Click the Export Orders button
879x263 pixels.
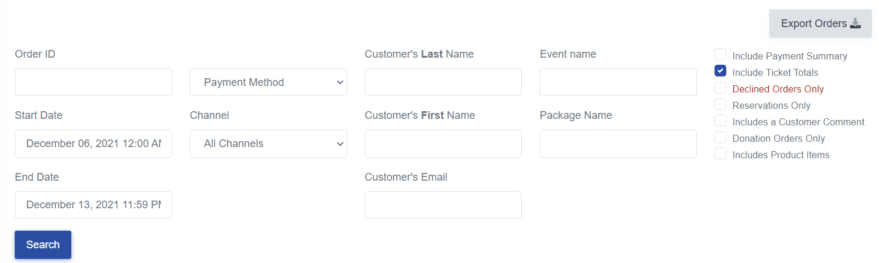pyautogui.click(x=820, y=24)
